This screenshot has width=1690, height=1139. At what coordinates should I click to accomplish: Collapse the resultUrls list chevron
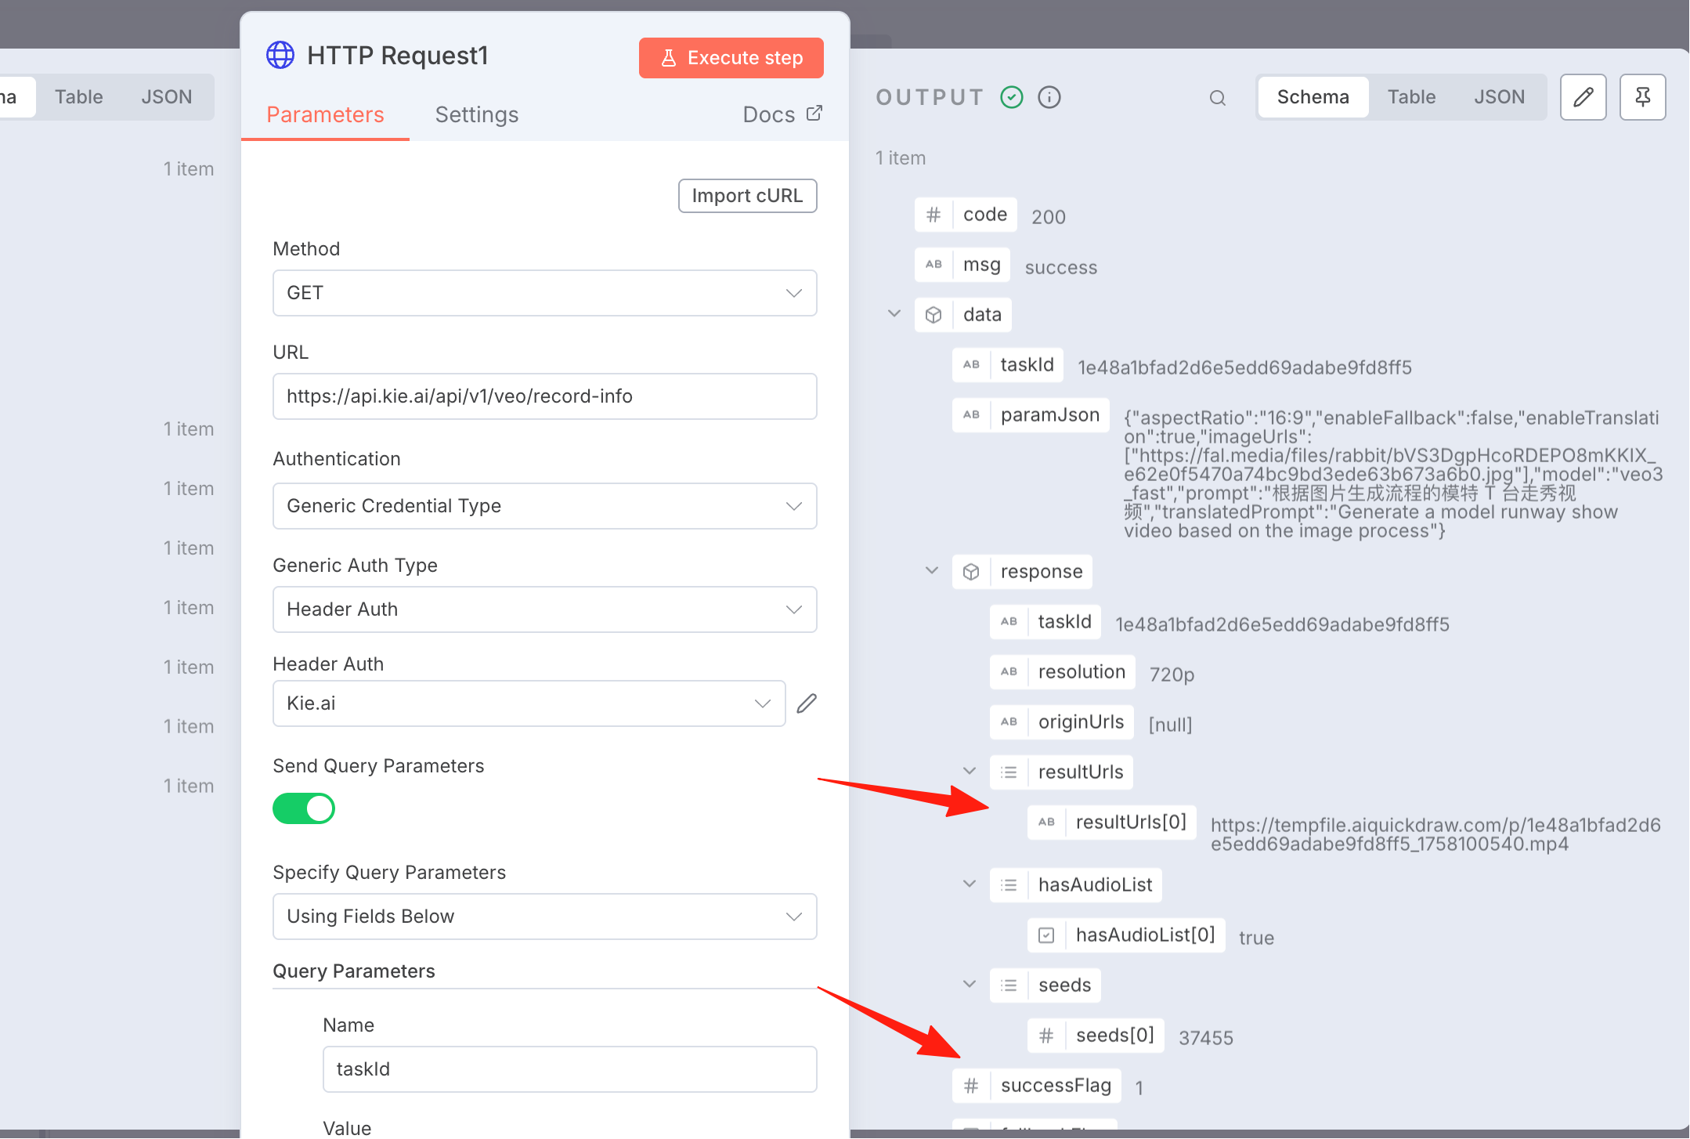pos(969,772)
